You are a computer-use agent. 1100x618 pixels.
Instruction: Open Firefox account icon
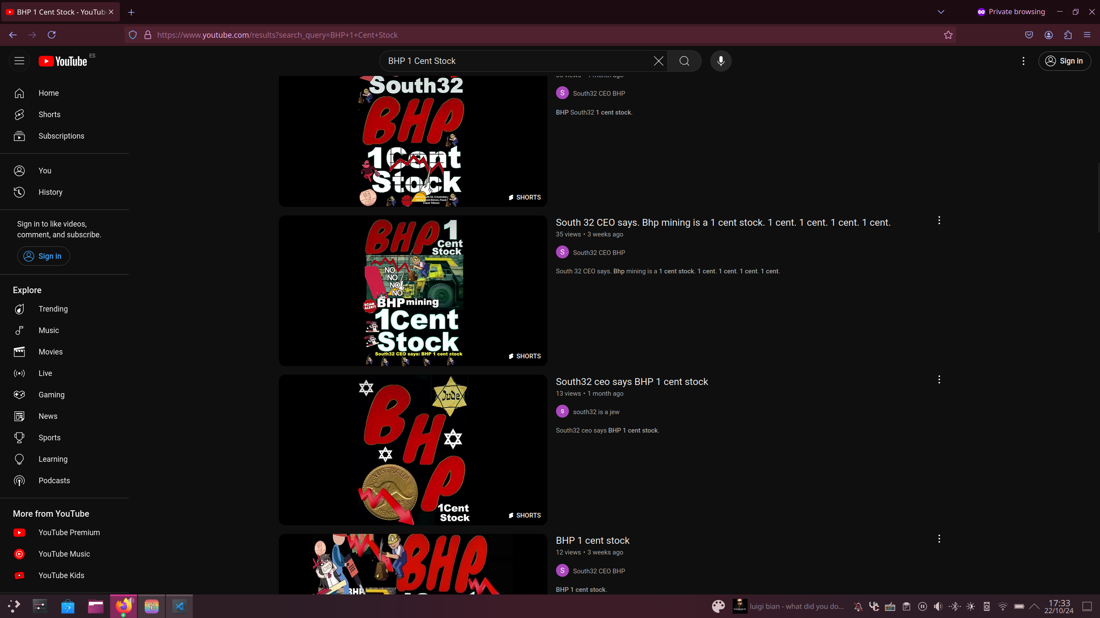[x=1048, y=35]
